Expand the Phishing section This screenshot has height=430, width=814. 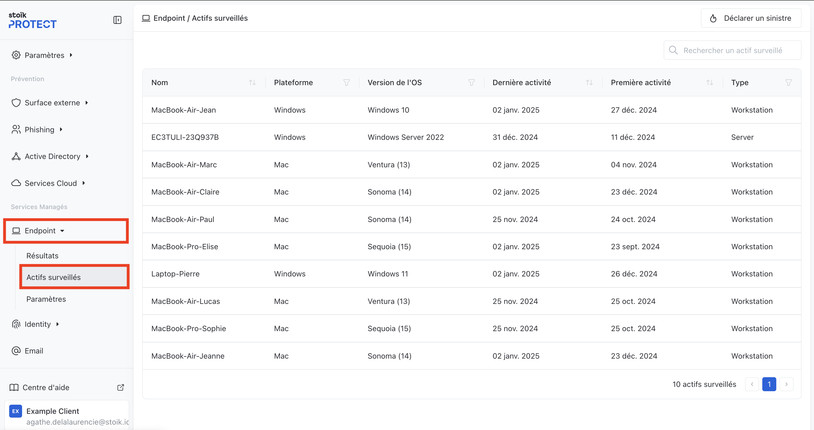click(40, 130)
